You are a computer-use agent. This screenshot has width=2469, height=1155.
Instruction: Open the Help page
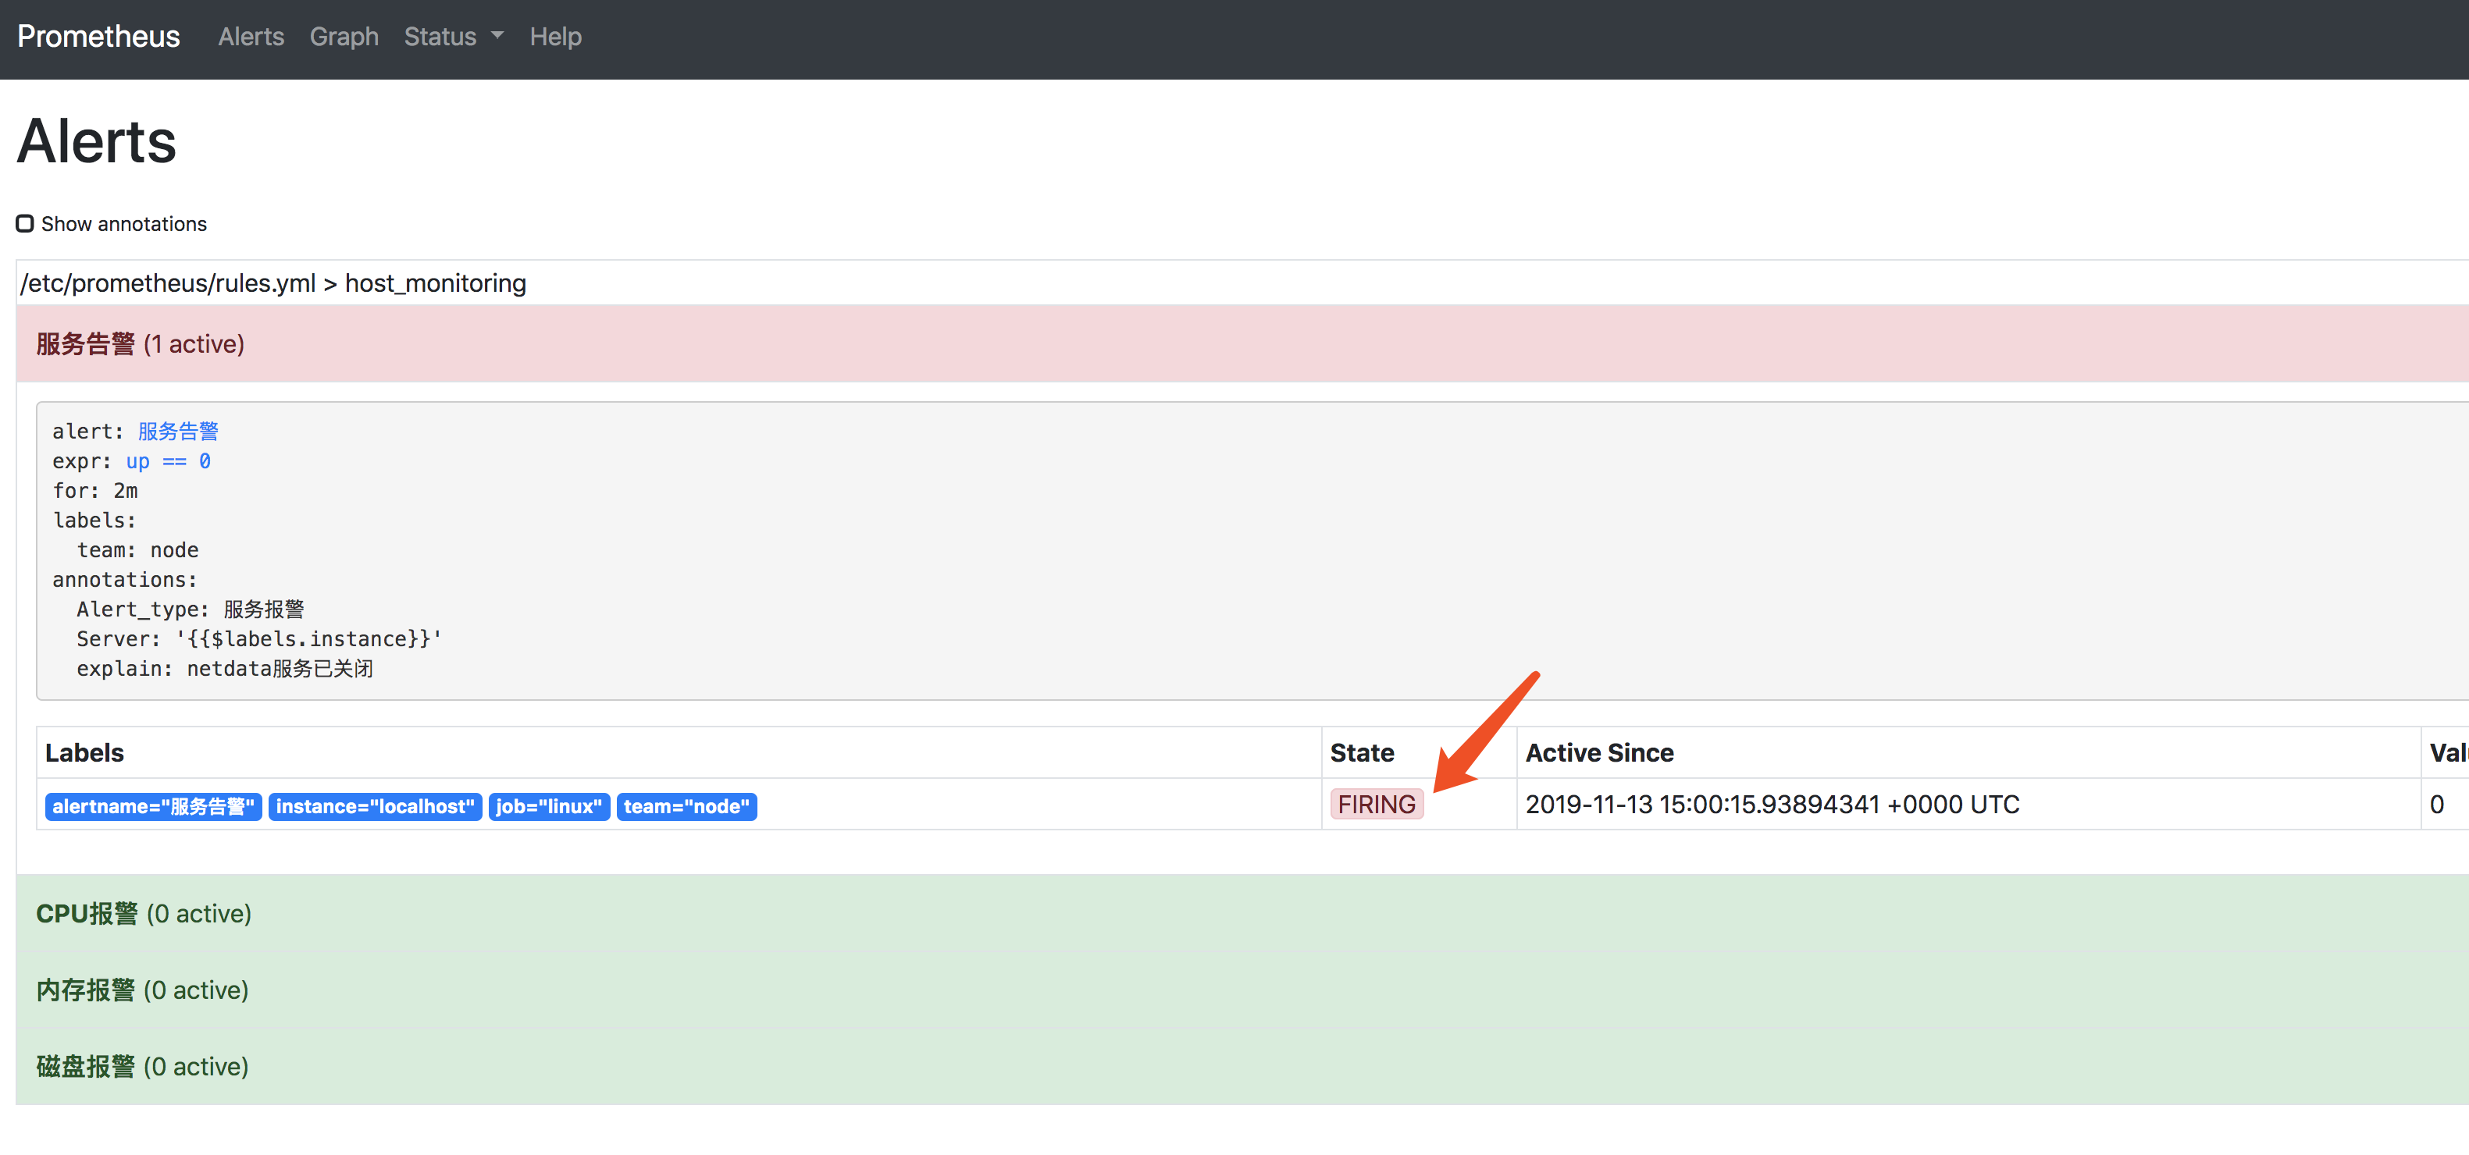pos(556,37)
